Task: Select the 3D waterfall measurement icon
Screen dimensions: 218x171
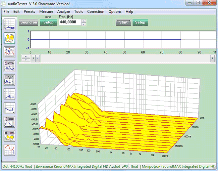Action: click(x=9, y=38)
